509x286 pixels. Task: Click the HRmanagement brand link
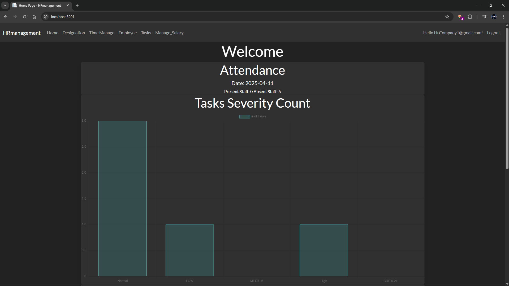[x=22, y=33]
